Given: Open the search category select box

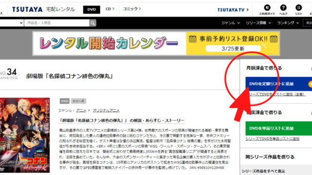Looking at the screenshot, I should 12,23.
